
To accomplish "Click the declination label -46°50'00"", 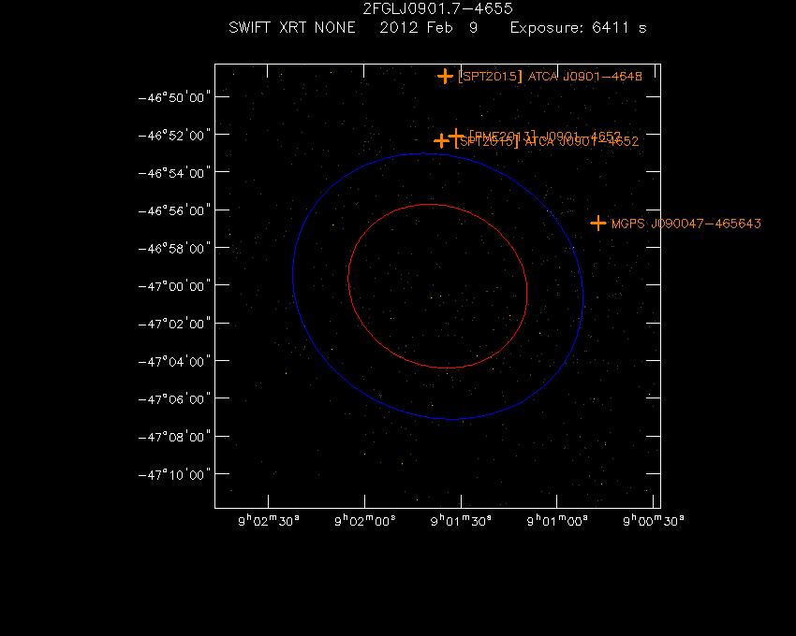I will [x=174, y=97].
